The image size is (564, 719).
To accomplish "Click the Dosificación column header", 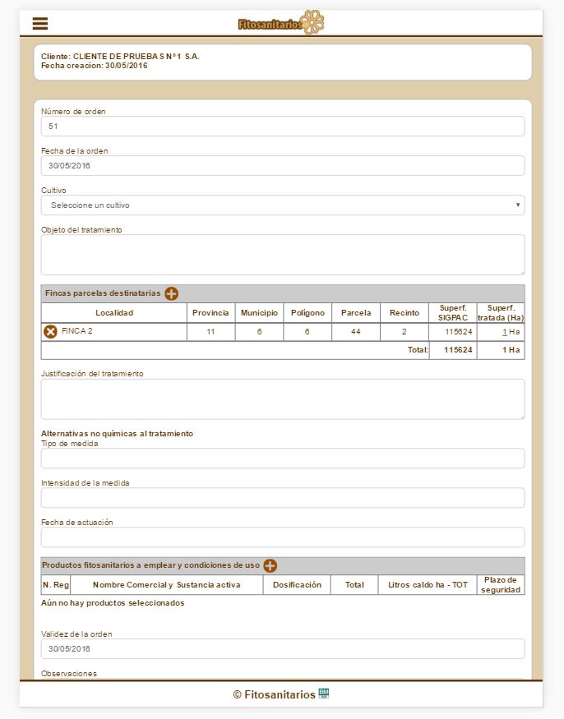I will coord(297,585).
